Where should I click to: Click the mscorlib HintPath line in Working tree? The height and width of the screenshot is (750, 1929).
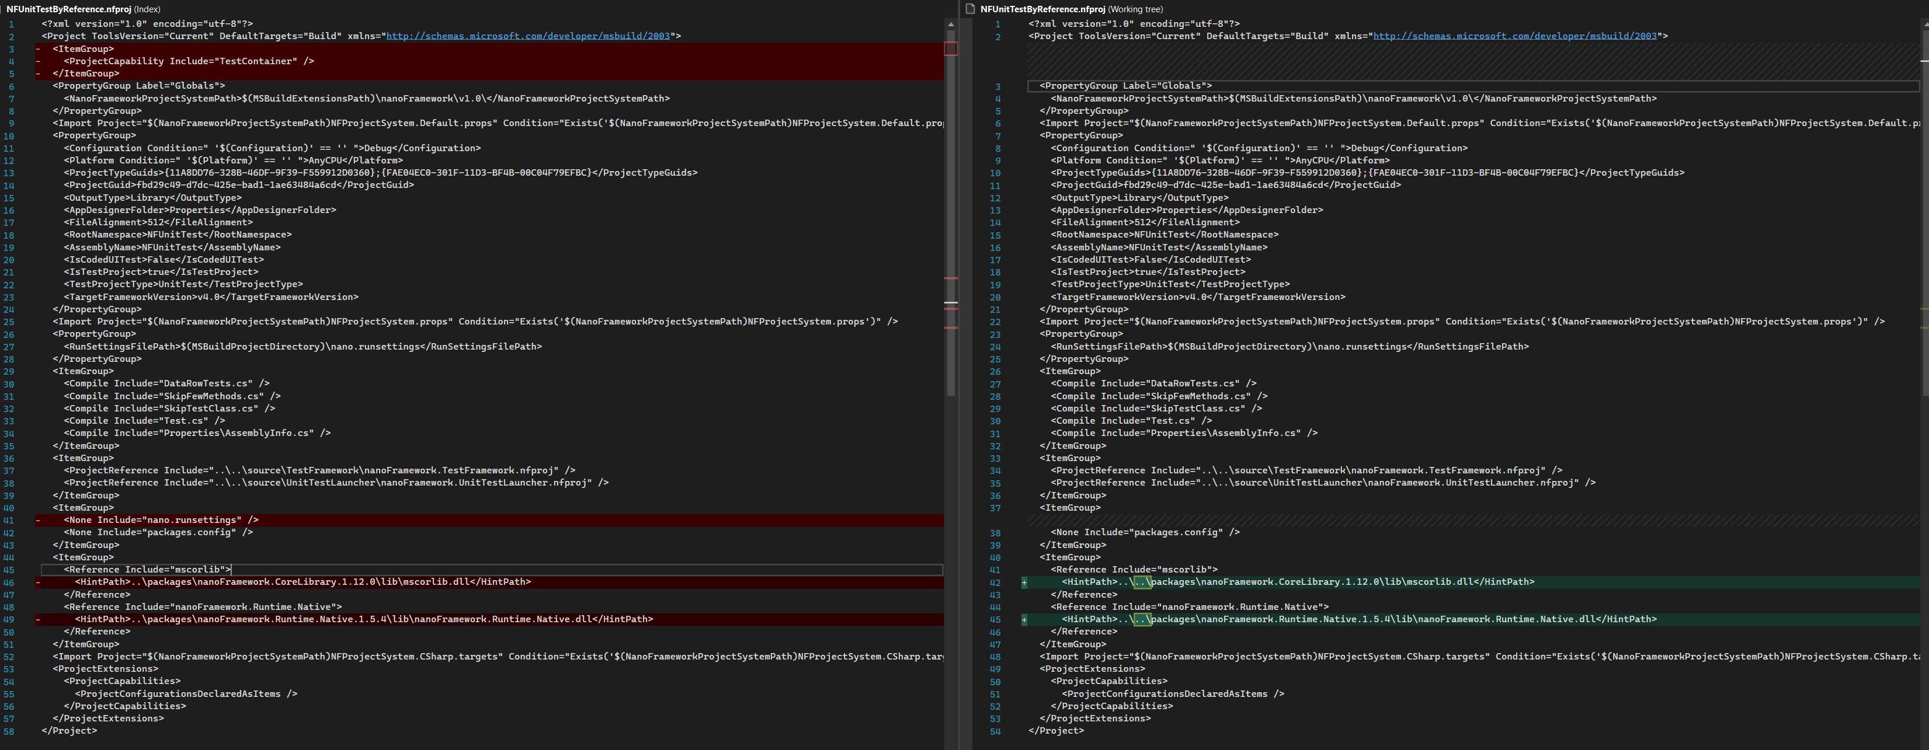(1297, 582)
